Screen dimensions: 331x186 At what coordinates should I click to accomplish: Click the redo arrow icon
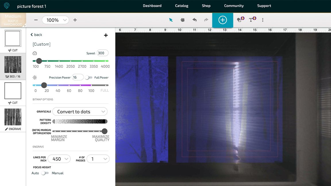point(206,20)
